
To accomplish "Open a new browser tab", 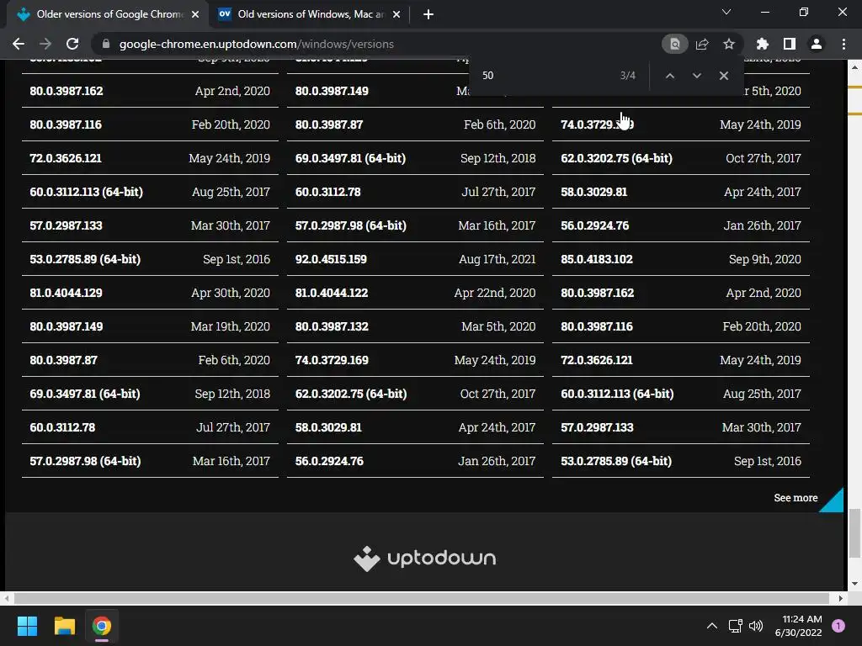I will pos(428,14).
